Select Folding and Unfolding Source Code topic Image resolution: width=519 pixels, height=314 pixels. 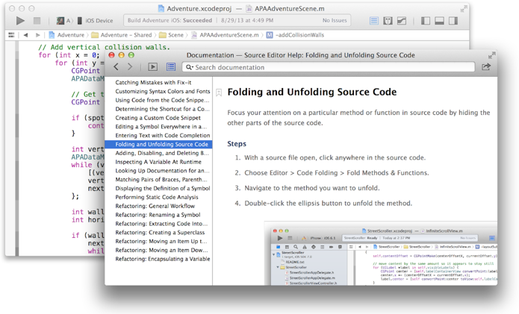158,144
